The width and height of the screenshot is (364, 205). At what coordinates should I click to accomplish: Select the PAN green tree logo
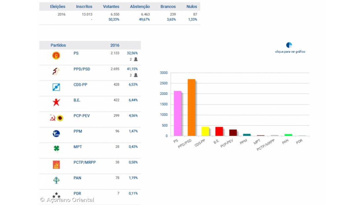(56, 180)
